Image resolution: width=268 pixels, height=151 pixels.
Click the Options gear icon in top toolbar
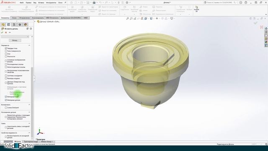[x=127, y=3]
